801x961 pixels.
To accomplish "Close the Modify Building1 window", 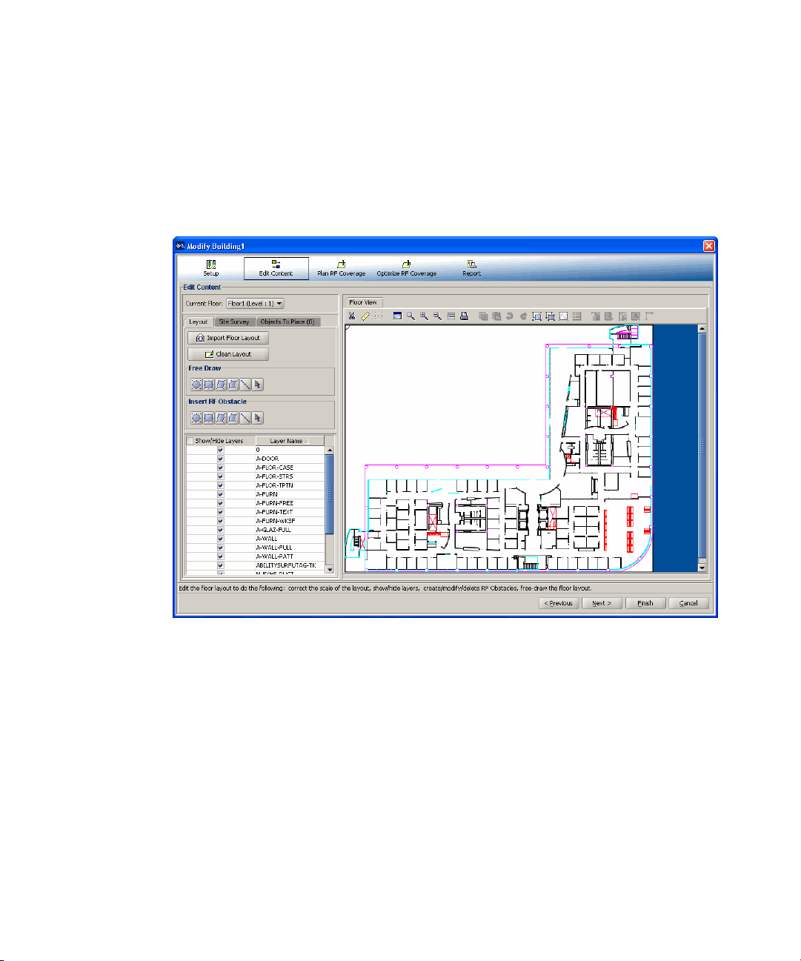I will [708, 246].
